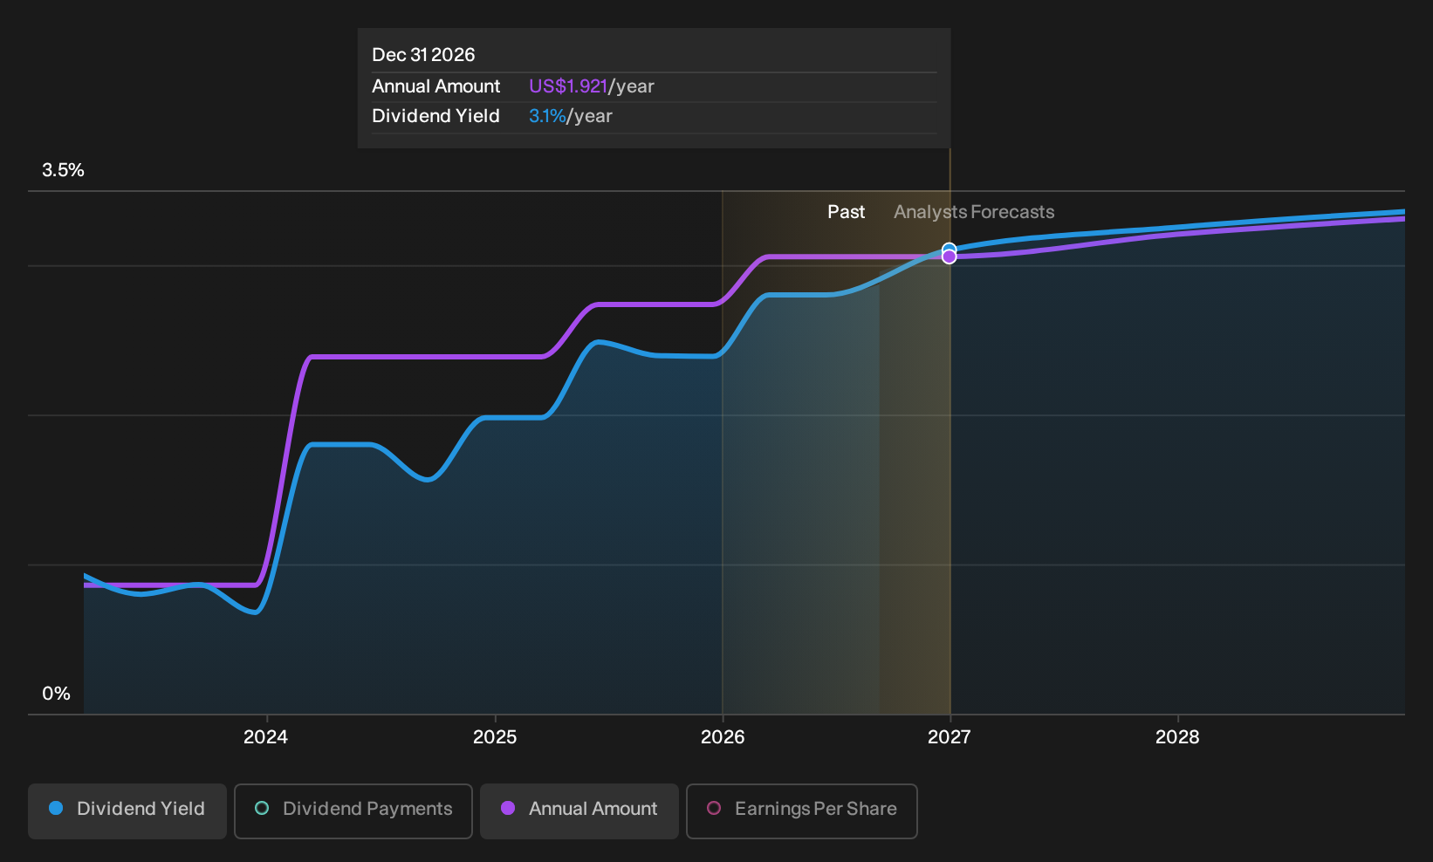Click the teal Dividend Payments legend circle
The height and width of the screenshot is (862, 1433).
(x=262, y=808)
